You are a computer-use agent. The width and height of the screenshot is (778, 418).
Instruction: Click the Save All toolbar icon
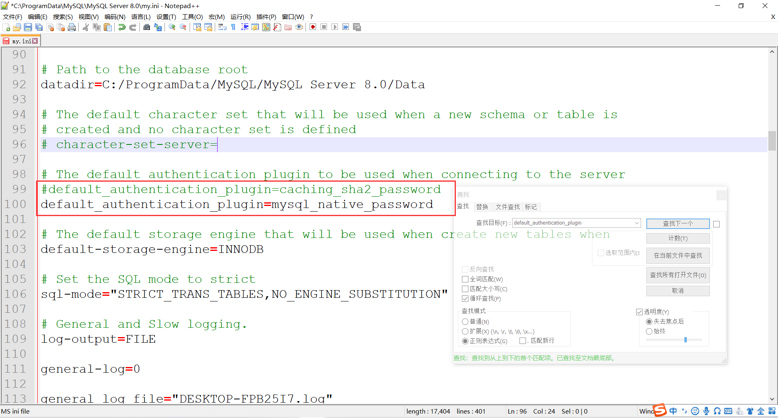point(39,27)
